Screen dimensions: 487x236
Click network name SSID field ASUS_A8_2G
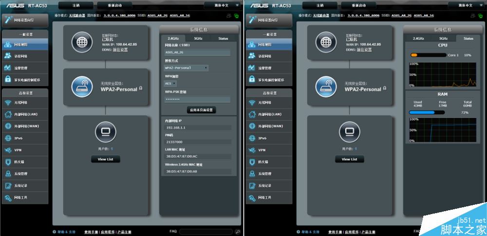(197, 53)
